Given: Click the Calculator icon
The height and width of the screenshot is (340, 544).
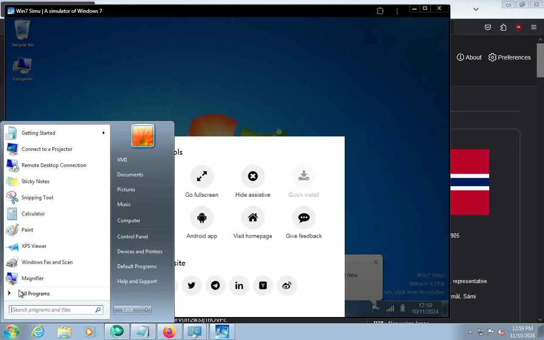Looking at the screenshot, I should 12,214.
